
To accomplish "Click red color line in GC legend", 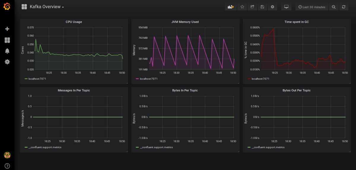I will click(x=249, y=79).
